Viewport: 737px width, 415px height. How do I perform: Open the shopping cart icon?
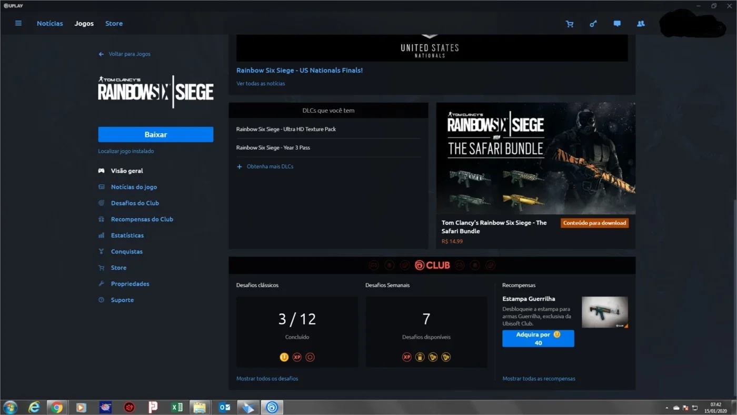(x=570, y=24)
